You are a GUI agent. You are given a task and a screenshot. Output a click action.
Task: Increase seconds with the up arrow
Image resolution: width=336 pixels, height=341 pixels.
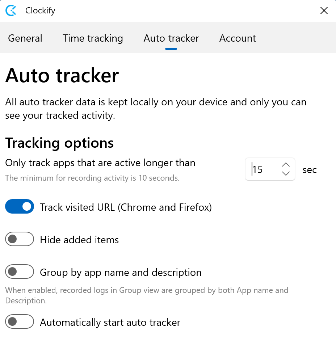coord(286,165)
